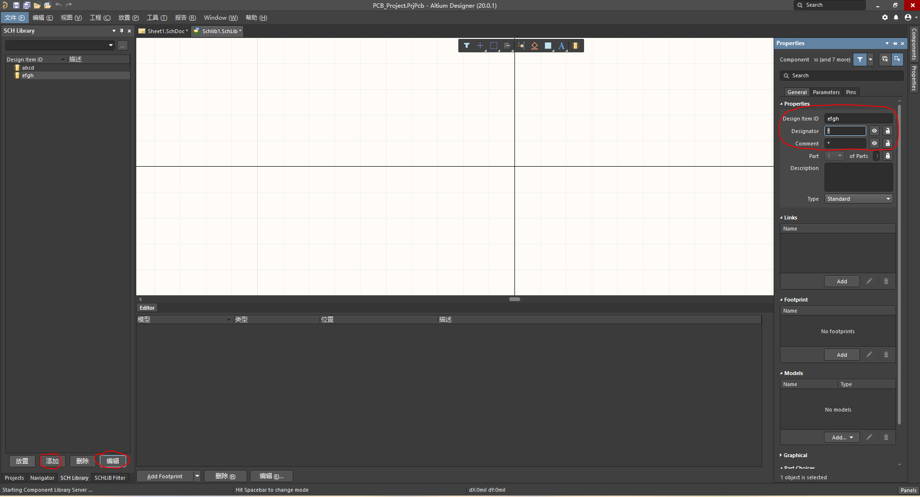
Task: Toggle Designator visibility eye
Action: (874, 131)
